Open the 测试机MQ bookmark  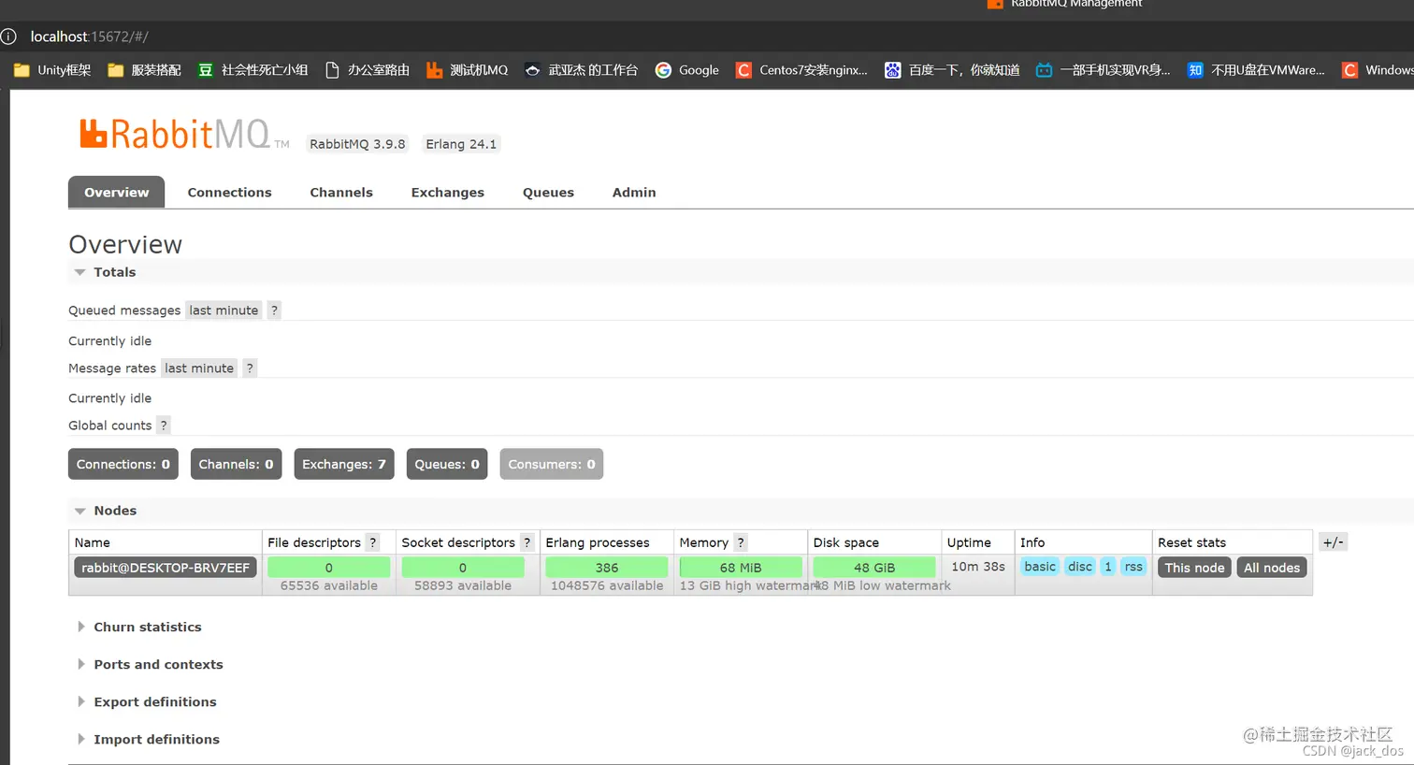point(467,70)
